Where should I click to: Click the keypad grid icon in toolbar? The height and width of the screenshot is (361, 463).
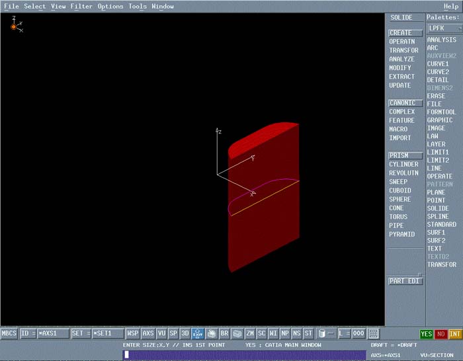(374, 334)
